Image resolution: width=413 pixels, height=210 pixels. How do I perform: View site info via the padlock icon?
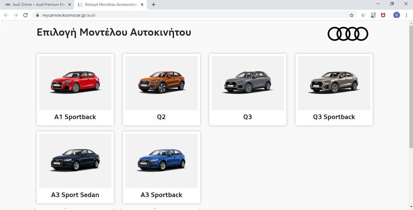click(x=38, y=15)
